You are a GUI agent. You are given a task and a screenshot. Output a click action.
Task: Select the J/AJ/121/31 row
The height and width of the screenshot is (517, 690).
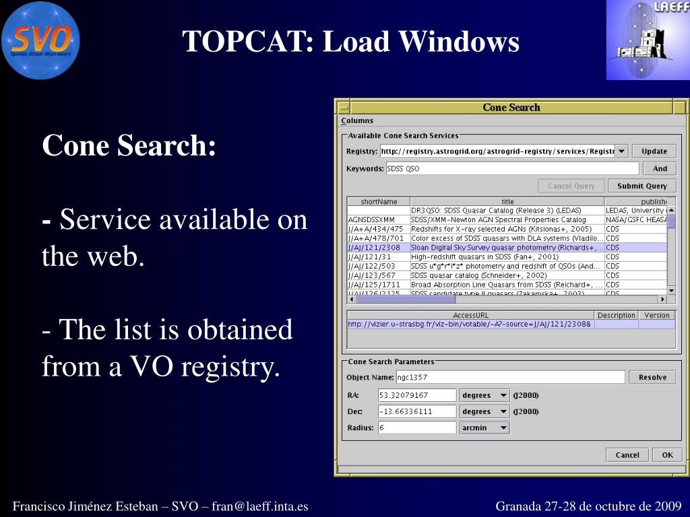[x=507, y=256]
